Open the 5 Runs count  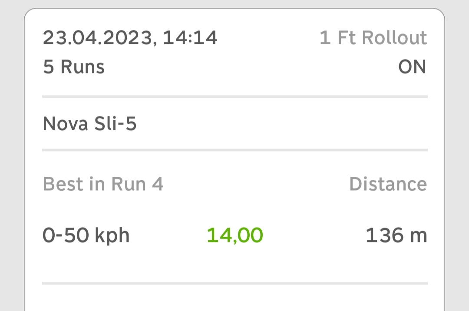(74, 67)
